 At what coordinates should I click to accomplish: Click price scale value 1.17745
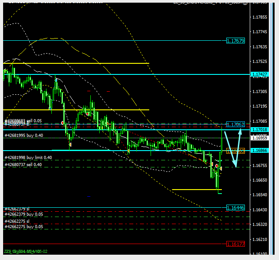pyautogui.click(x=260, y=32)
